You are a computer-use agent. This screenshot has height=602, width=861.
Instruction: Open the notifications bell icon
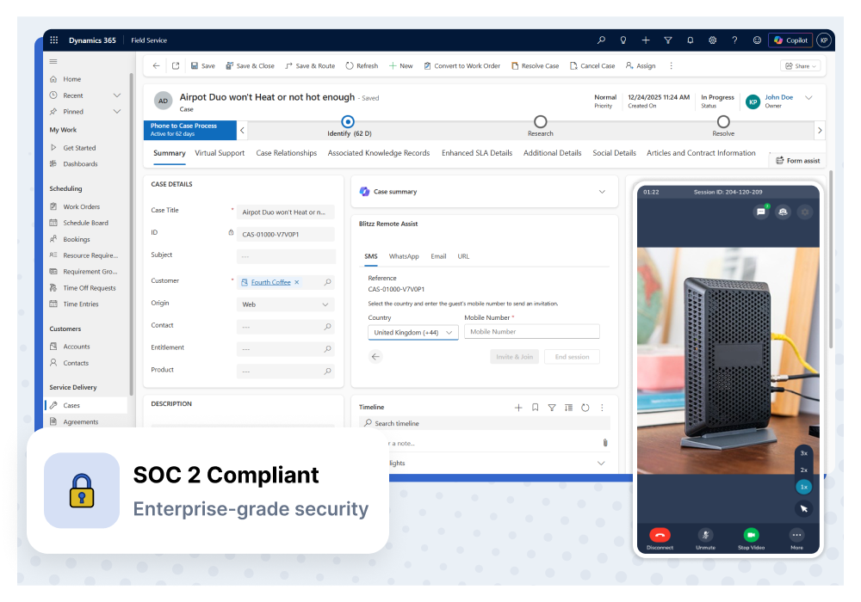pyautogui.click(x=691, y=40)
